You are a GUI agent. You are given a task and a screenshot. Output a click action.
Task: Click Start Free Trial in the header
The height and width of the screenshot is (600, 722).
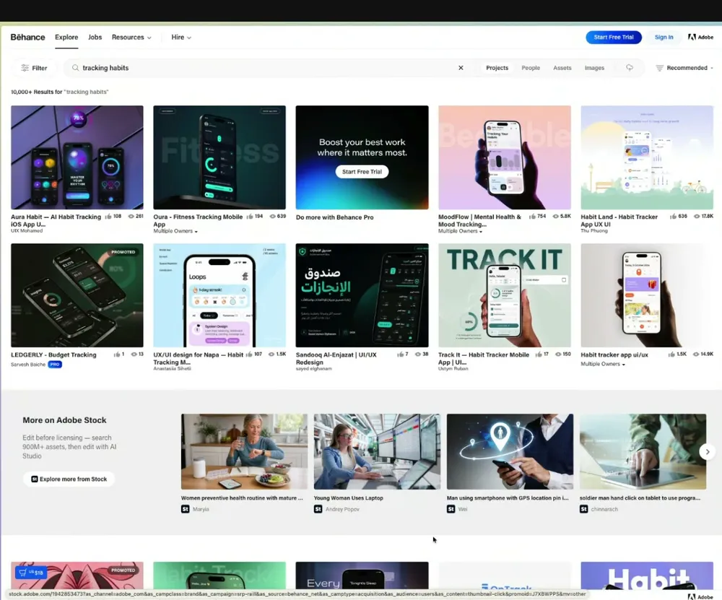pyautogui.click(x=614, y=38)
